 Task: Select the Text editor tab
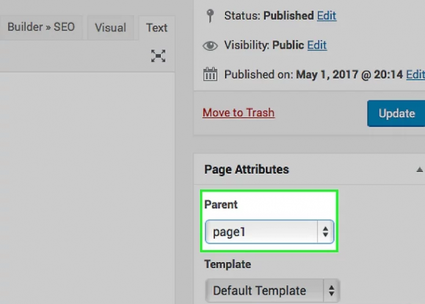(x=156, y=27)
